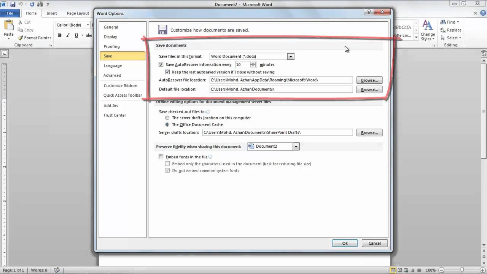Enable Embed fonts in the file
The height and width of the screenshot is (274, 487).
click(x=161, y=157)
